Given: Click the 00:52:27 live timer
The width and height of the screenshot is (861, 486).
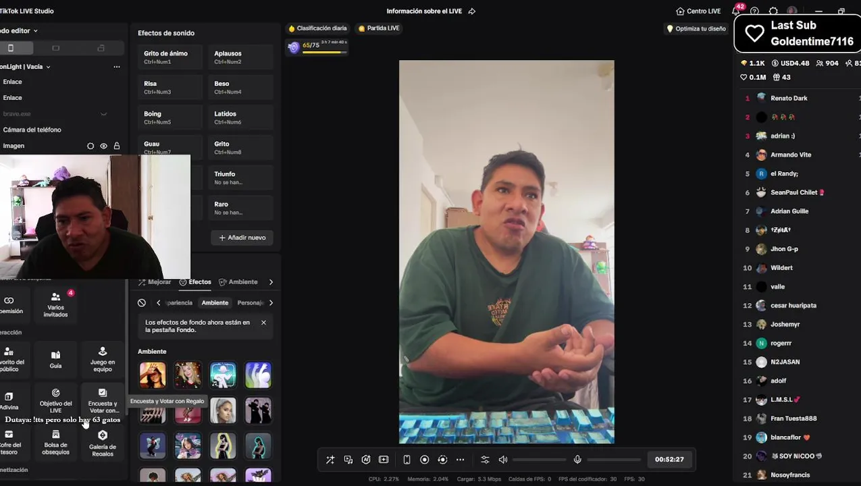Looking at the screenshot, I should point(669,460).
